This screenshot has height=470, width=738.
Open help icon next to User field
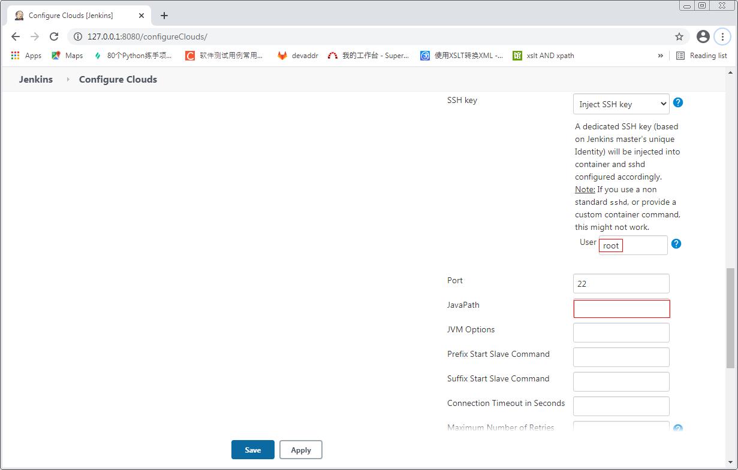click(676, 244)
